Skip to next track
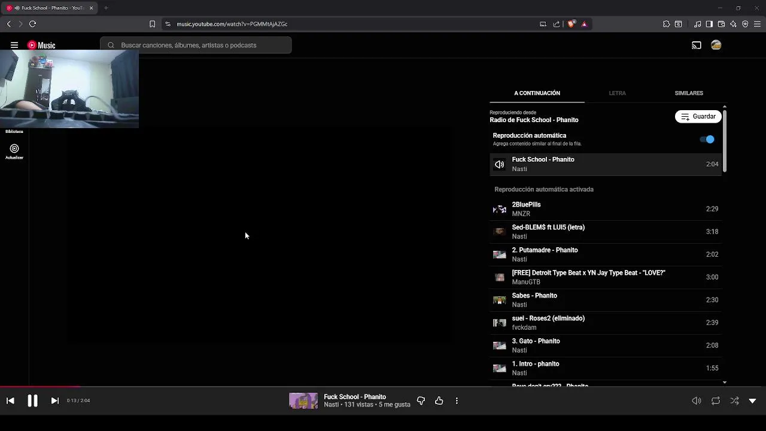The image size is (766, 431). (x=54, y=400)
